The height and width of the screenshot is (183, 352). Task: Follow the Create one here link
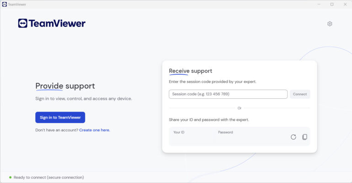[95, 130]
